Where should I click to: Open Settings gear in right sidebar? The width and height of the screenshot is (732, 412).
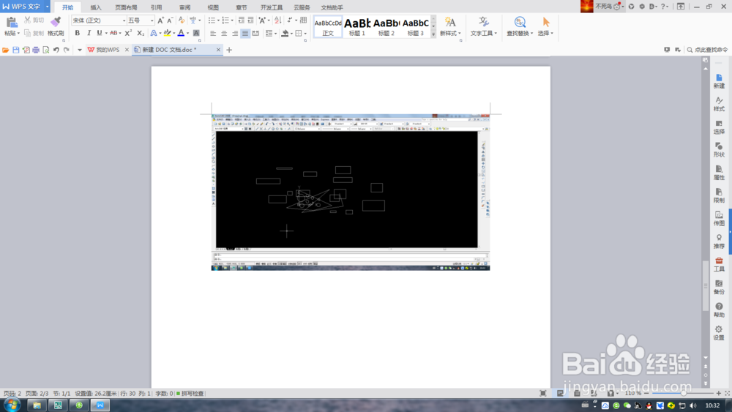pos(719,333)
